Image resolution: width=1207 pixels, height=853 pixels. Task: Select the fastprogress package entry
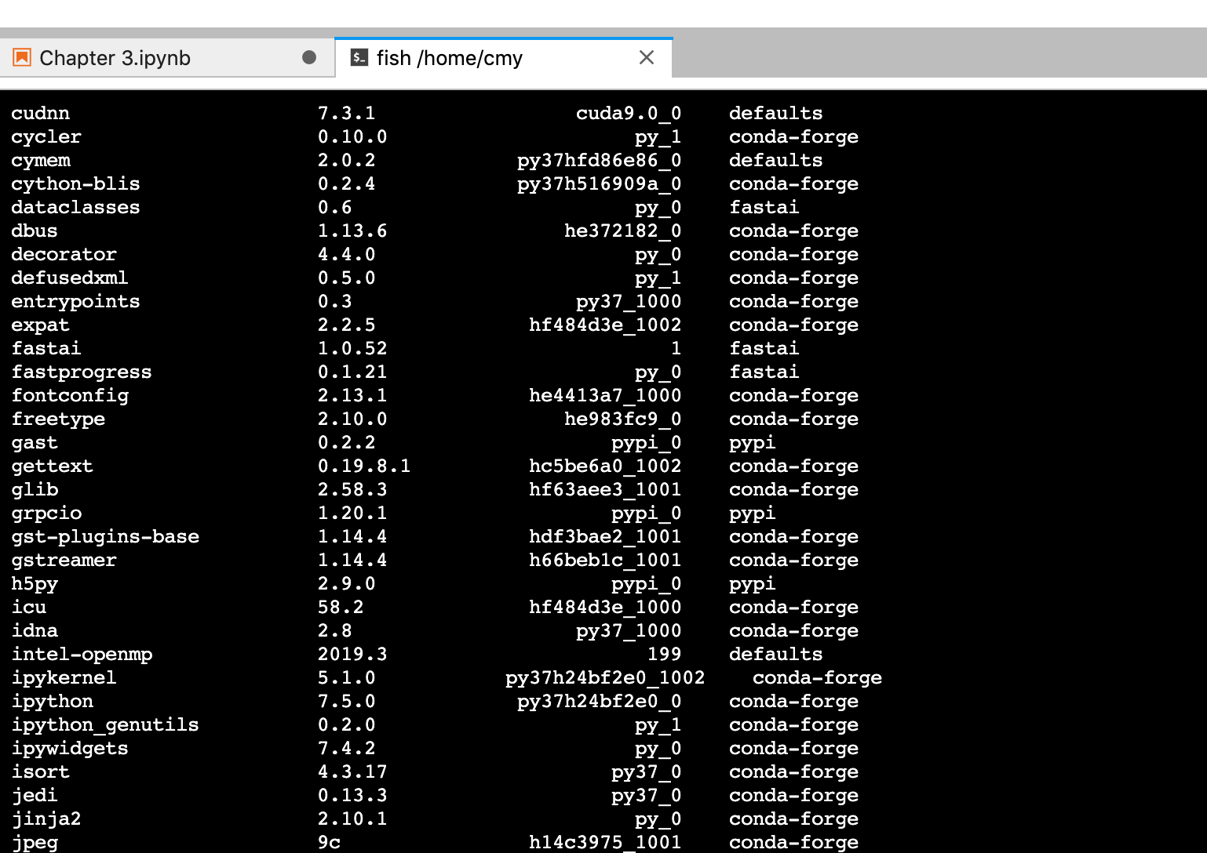coord(82,372)
